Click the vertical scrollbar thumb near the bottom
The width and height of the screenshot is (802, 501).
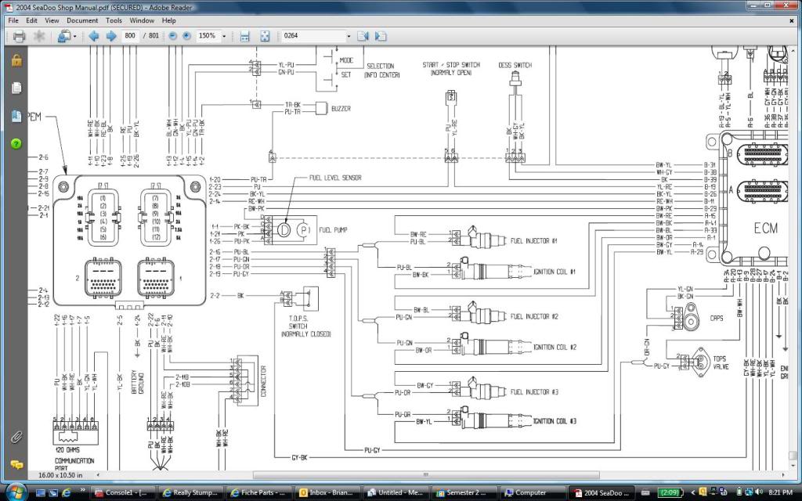(793, 455)
